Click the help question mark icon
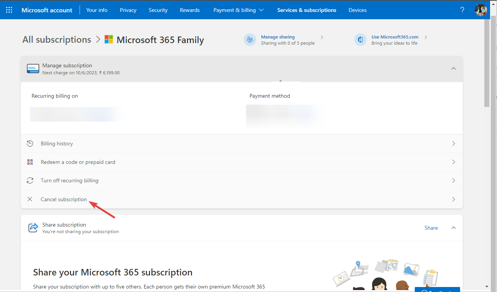 pyautogui.click(x=462, y=10)
